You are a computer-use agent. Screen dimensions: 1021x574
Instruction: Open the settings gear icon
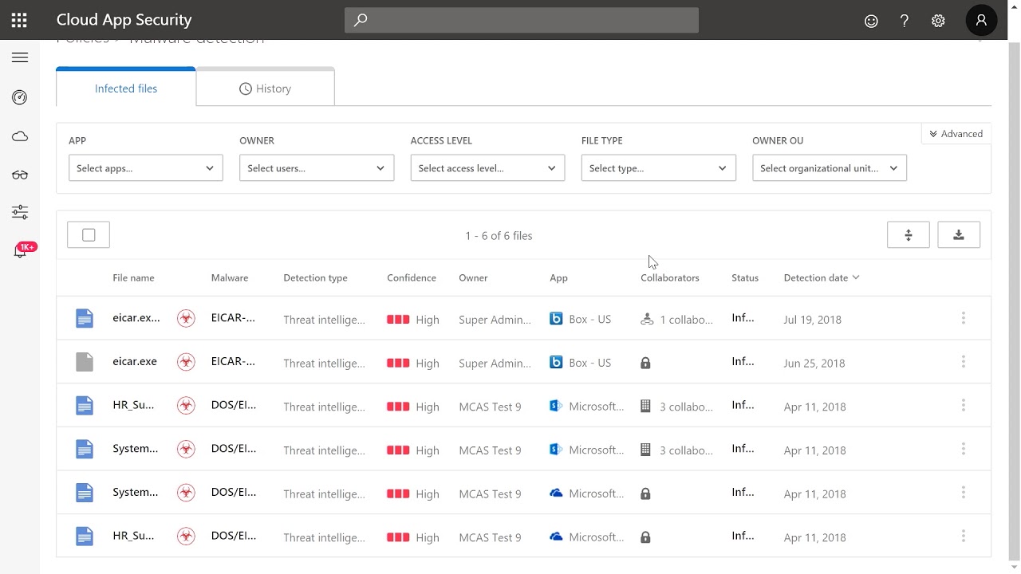click(x=938, y=22)
